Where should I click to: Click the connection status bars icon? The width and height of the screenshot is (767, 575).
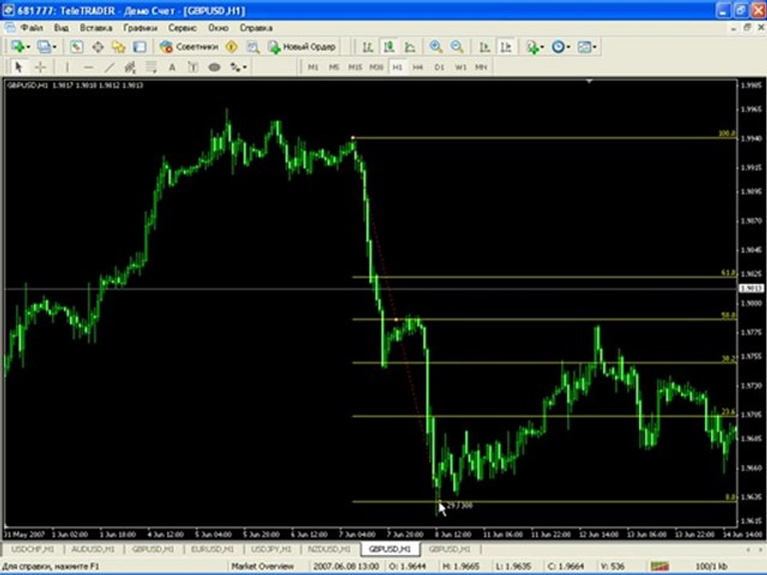click(x=660, y=566)
